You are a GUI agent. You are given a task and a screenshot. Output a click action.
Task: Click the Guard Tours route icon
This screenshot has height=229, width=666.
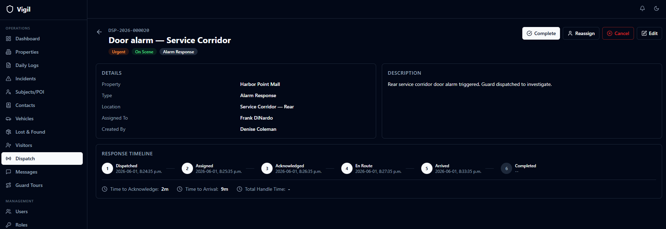click(x=8, y=185)
